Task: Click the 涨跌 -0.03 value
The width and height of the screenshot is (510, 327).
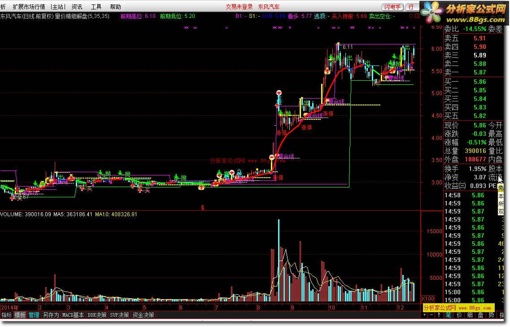Action: click(x=479, y=134)
